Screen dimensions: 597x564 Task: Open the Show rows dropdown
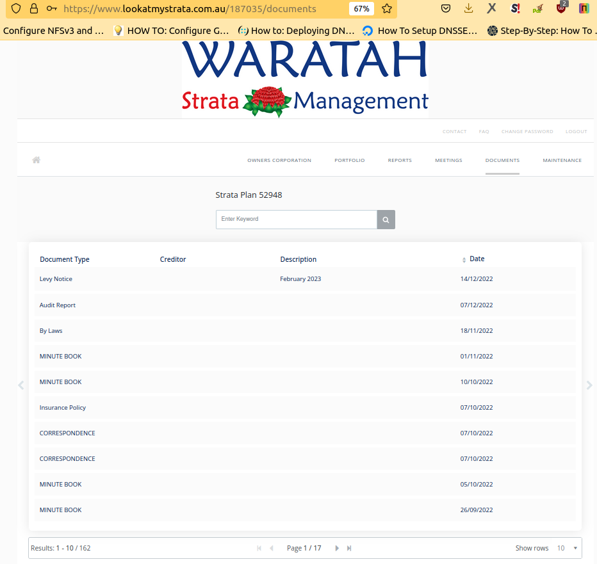pyautogui.click(x=567, y=549)
